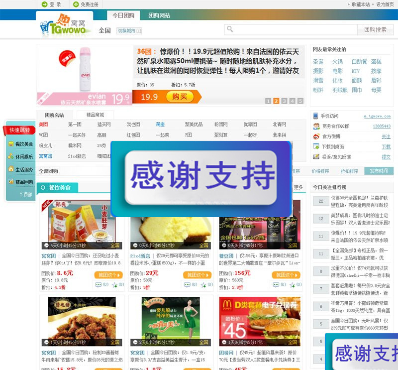Click the green arrow icon beside 登录
The image size is (398, 370).
click(x=44, y=4)
